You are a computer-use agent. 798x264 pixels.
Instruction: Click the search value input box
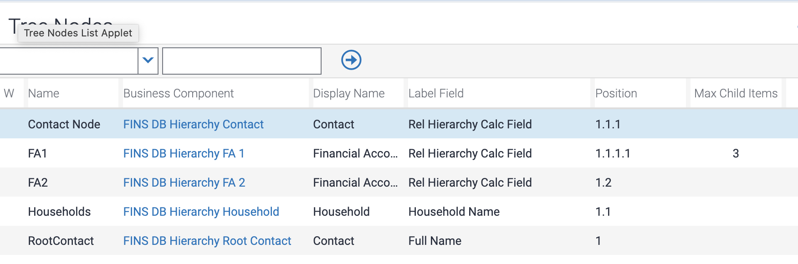tap(241, 61)
